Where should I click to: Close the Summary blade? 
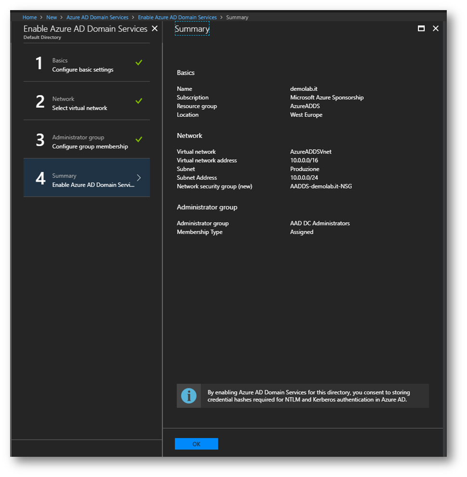436,28
